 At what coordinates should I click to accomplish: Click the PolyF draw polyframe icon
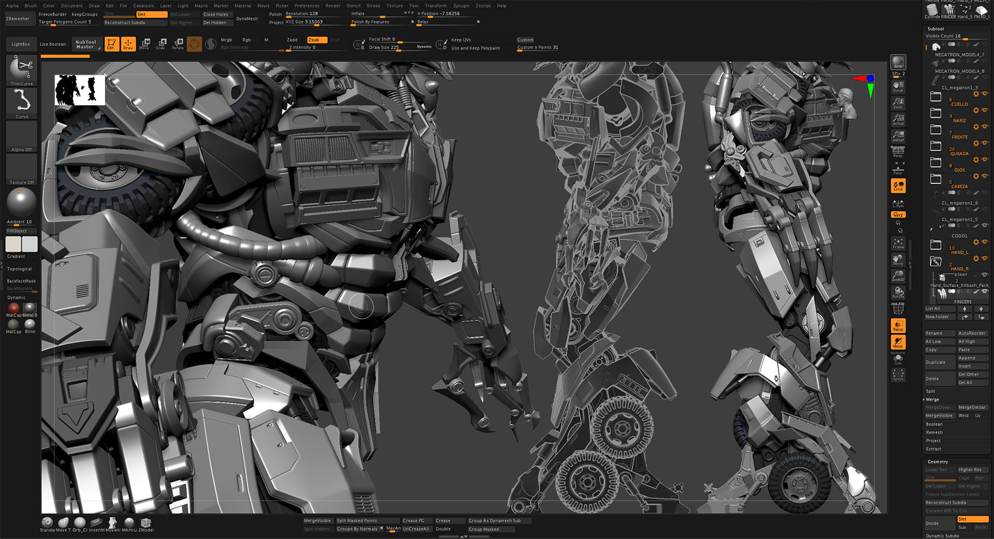898,309
